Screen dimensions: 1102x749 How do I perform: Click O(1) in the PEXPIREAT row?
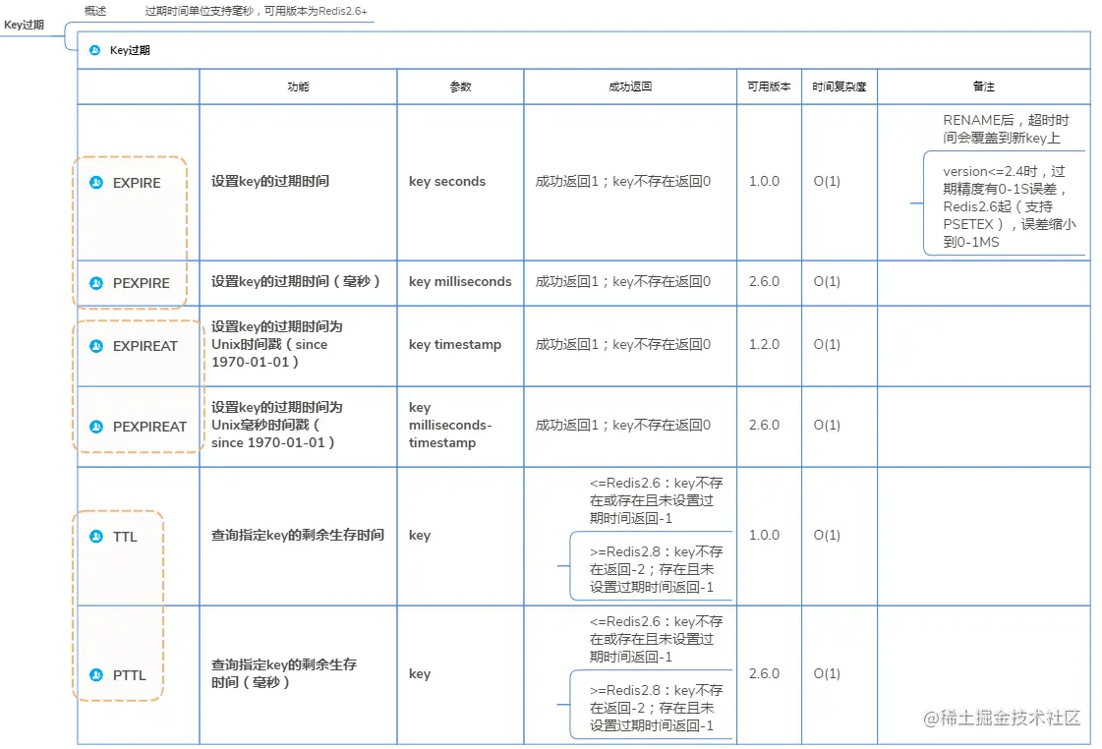coord(827,425)
